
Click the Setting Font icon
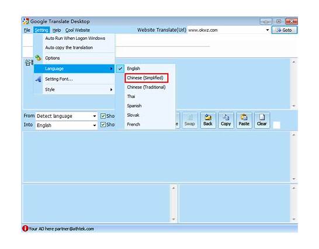pos(38,79)
